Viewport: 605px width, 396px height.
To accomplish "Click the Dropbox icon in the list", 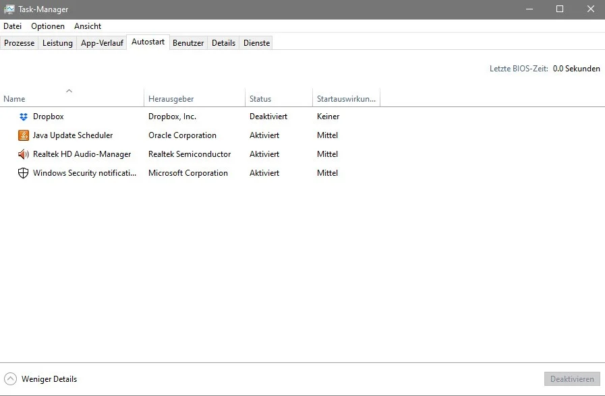I will [x=24, y=117].
